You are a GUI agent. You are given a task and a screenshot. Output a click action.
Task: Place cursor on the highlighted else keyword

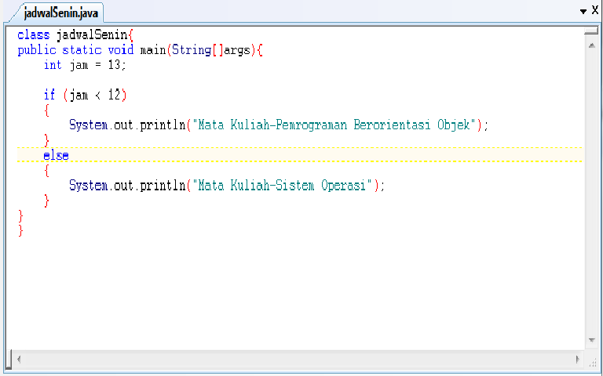coord(57,155)
